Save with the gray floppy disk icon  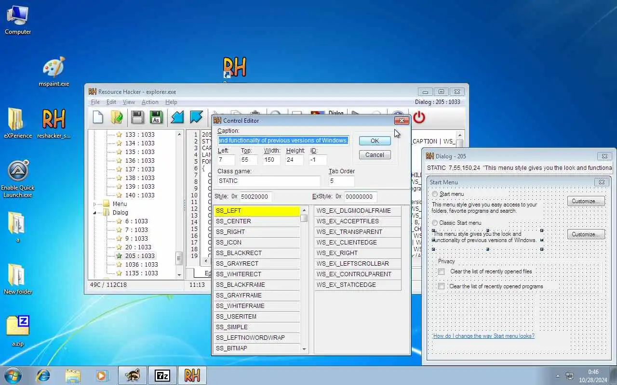(137, 117)
